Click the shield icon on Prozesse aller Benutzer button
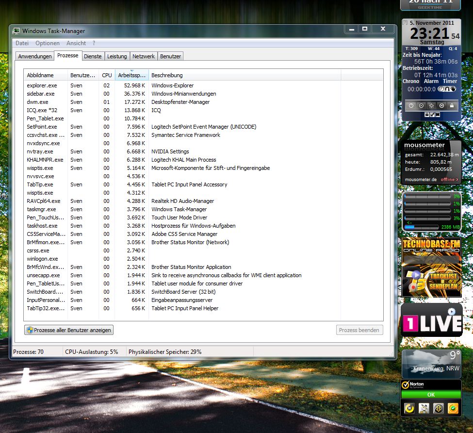 coord(30,330)
